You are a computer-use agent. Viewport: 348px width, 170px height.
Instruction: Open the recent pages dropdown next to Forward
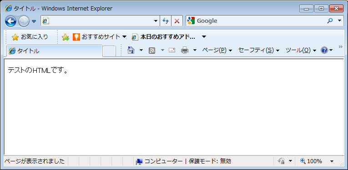coord(34,21)
